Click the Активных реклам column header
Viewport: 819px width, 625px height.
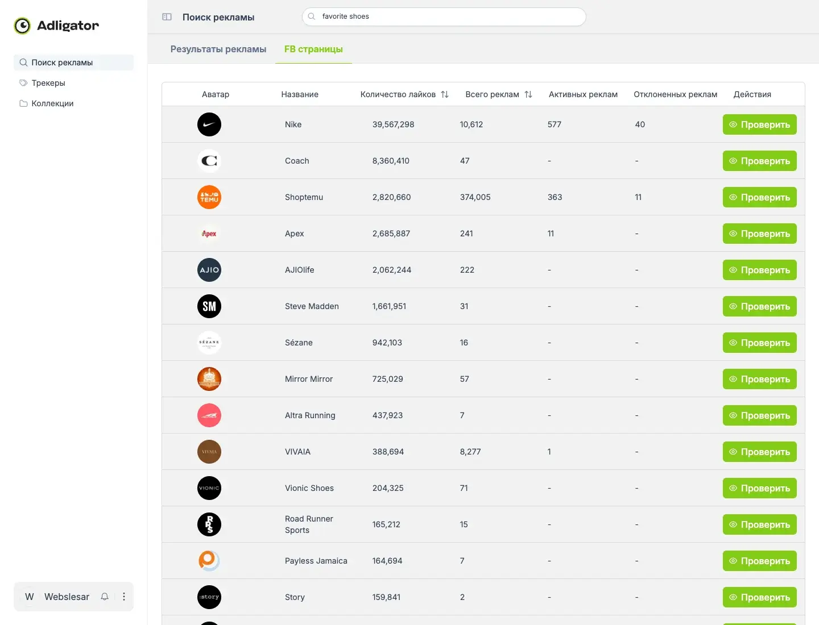(583, 94)
